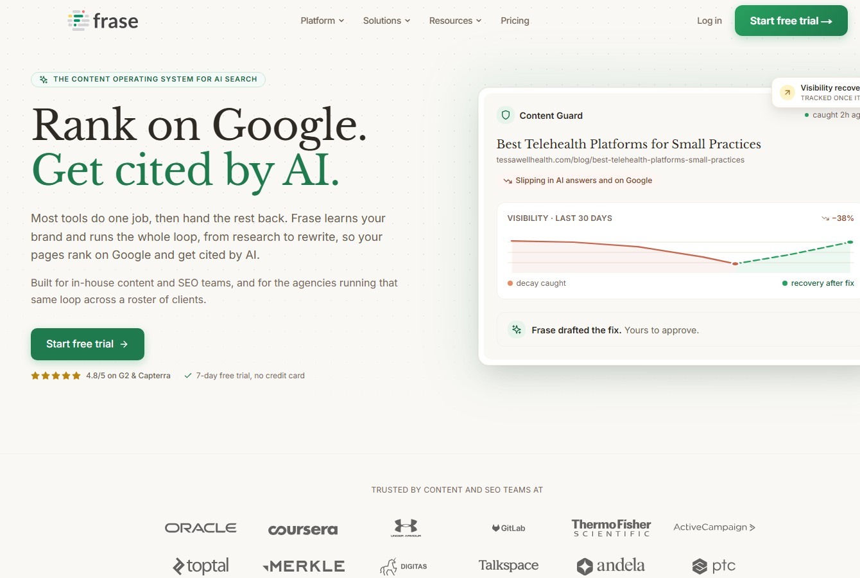The height and width of the screenshot is (578, 860).
Task: Click the tessawellhealth.com blog URL
Action: [x=621, y=160]
